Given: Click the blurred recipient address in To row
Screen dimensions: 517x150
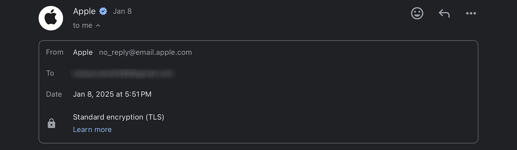Looking at the screenshot, I should pos(123,74).
